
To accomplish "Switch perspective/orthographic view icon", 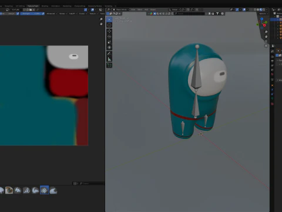I will click(266, 46).
